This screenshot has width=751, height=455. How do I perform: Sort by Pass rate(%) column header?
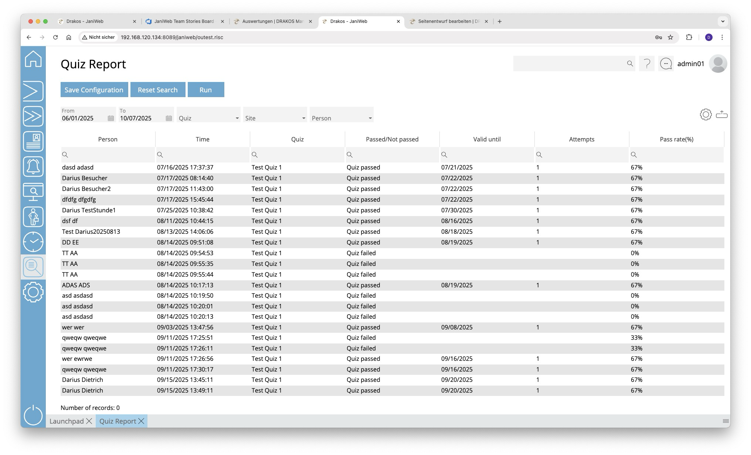(676, 139)
